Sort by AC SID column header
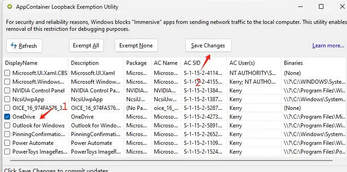Image resolution: width=347 pixels, height=172 pixels. tap(204, 63)
